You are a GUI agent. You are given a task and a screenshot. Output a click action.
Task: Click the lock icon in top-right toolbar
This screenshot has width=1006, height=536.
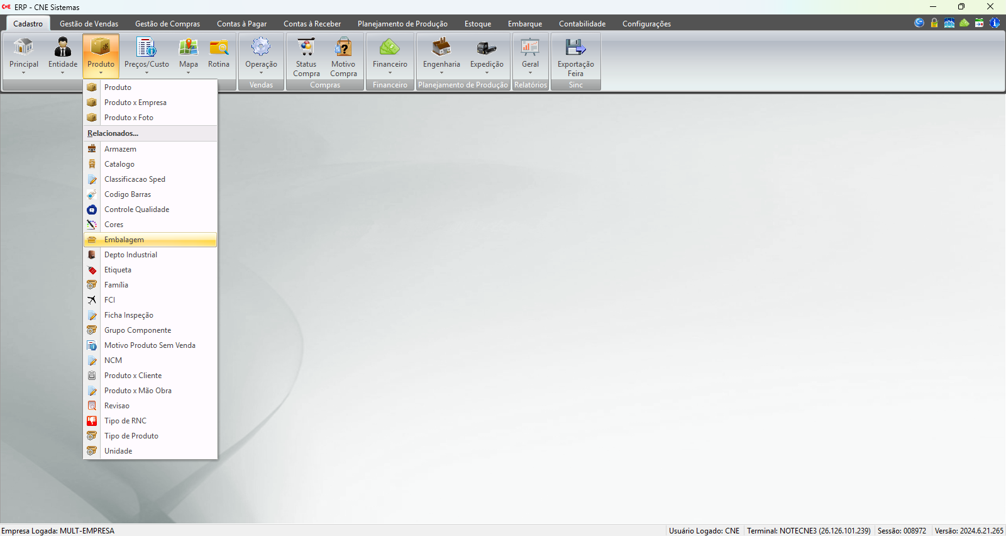coord(934,23)
